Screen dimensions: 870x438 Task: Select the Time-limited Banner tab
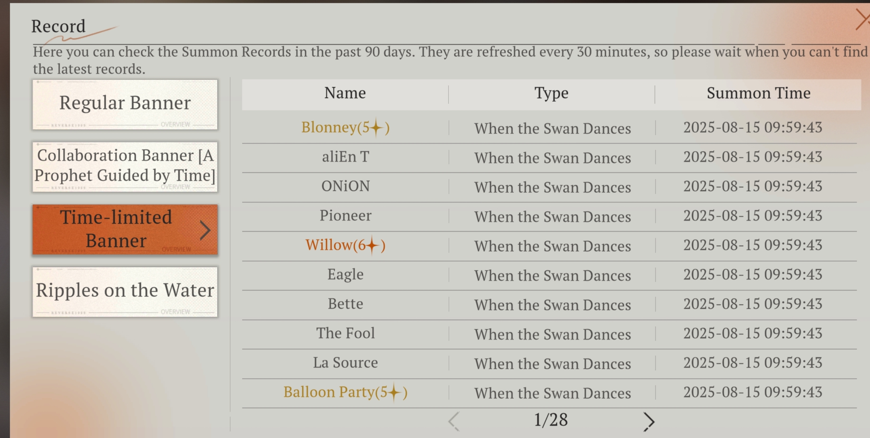pos(117,229)
